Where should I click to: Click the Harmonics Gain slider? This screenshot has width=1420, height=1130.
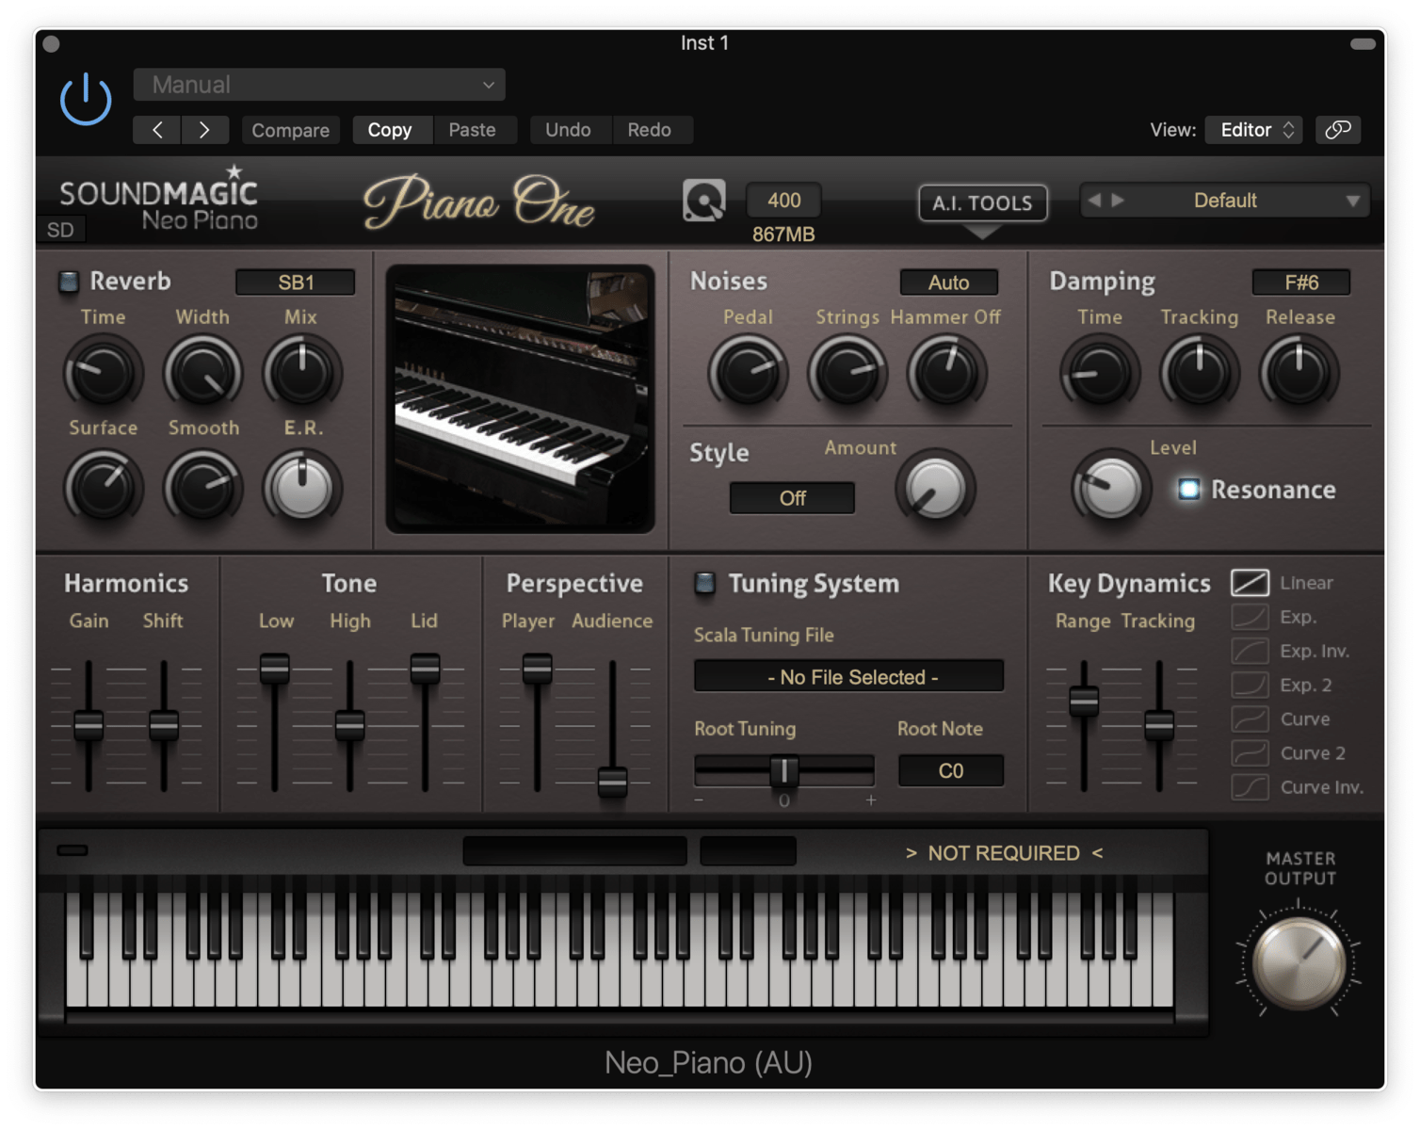pos(89,725)
